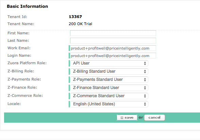This screenshot has height=140, width=200.
Task: Open the Zuora Platform Role dropdown
Action: click(109, 63)
